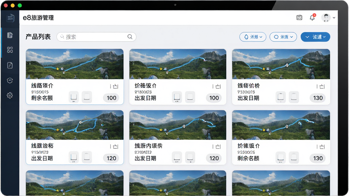This screenshot has height=196, width=349.
Task: Click the user avatar picture
Action: click(x=326, y=18)
